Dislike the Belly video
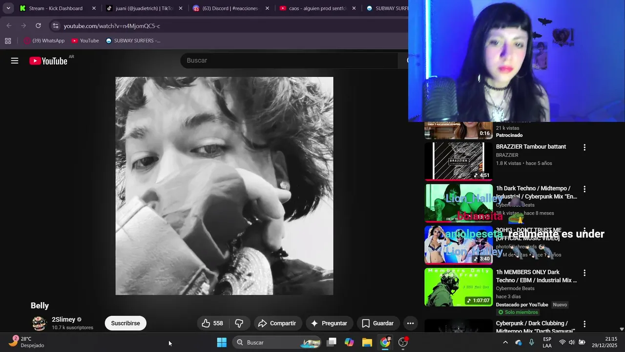Screen dimensions: 625x352 point(239,323)
